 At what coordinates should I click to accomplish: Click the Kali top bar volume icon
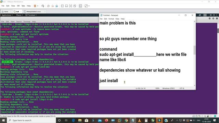[210, 15]
